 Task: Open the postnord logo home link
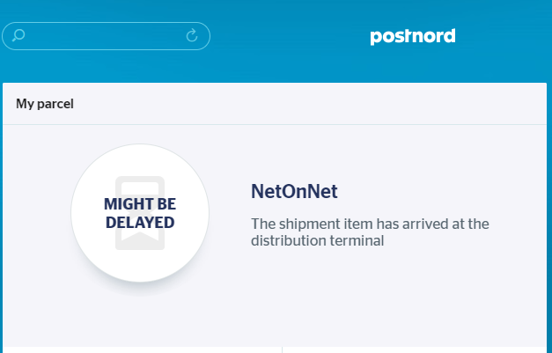[x=413, y=37]
